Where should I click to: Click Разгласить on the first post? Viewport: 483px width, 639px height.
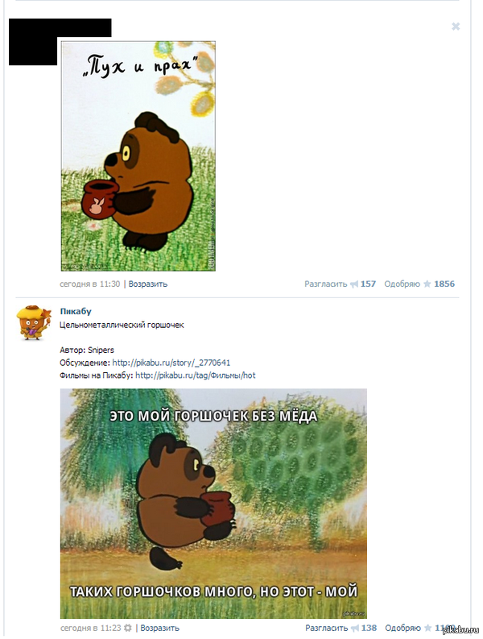point(326,284)
